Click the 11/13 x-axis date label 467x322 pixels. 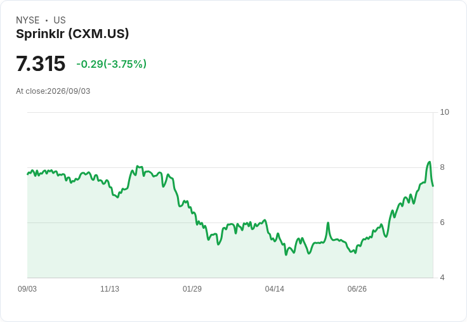(x=110, y=288)
